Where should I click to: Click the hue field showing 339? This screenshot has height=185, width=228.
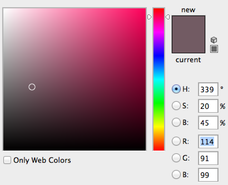[208, 89]
